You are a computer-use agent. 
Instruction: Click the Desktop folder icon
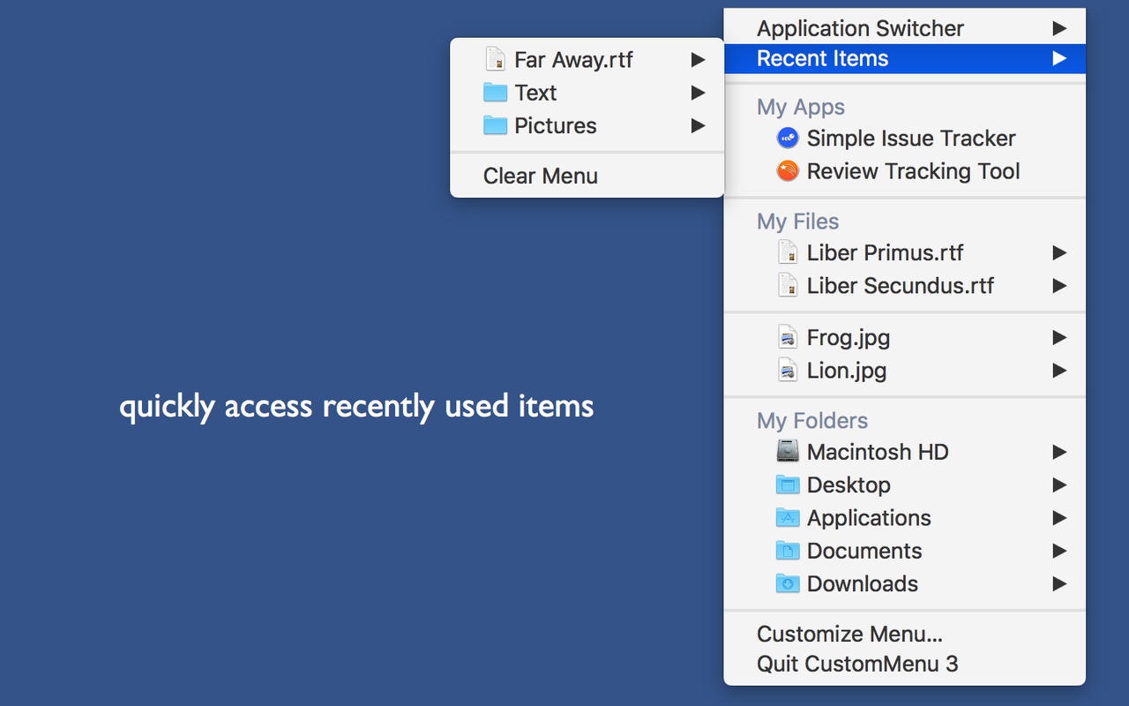[x=788, y=484]
